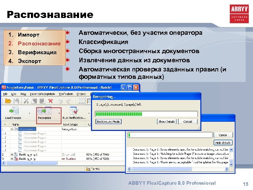
Task: Click the Hide details button
Action: 223,142
